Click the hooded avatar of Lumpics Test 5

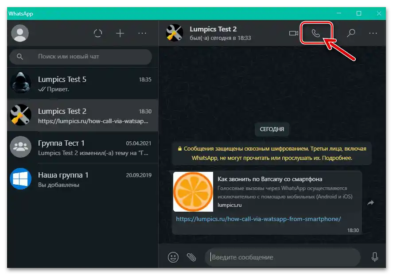(20, 83)
